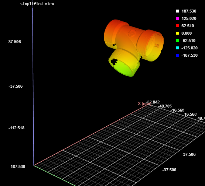Click the yellow 0.000 legend swatch

[x=177, y=33]
